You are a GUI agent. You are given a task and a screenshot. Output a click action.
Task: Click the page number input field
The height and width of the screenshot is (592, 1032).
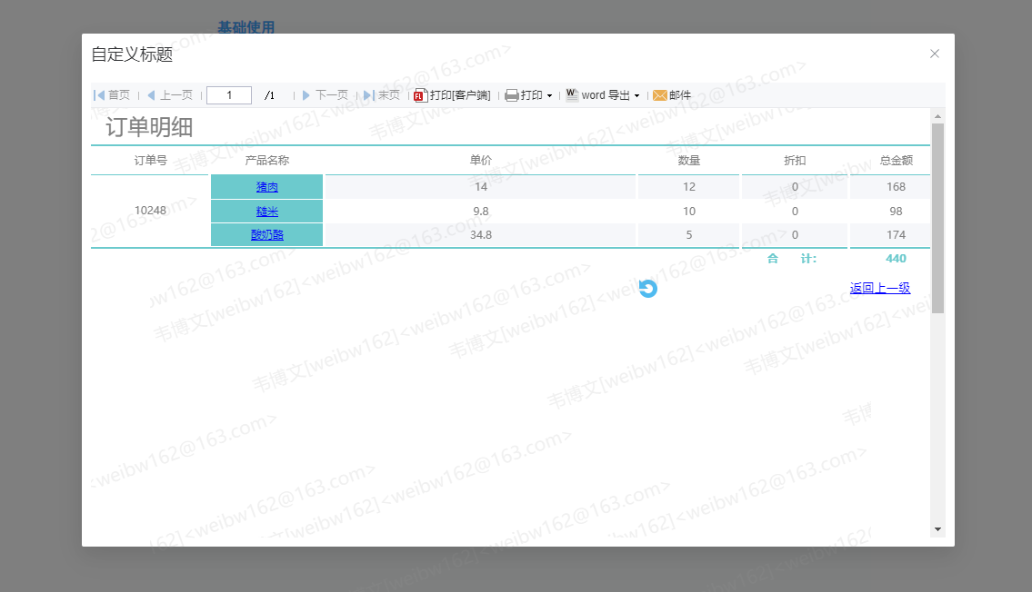click(x=229, y=95)
